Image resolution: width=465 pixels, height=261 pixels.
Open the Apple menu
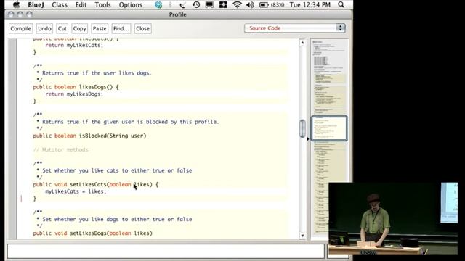[16, 4]
